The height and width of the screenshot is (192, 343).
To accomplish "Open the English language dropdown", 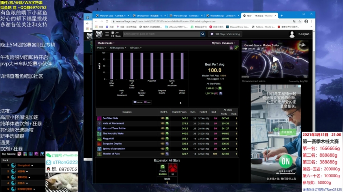I will pos(305,34).
